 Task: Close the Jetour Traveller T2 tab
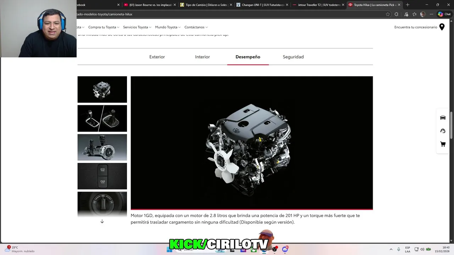click(343, 5)
